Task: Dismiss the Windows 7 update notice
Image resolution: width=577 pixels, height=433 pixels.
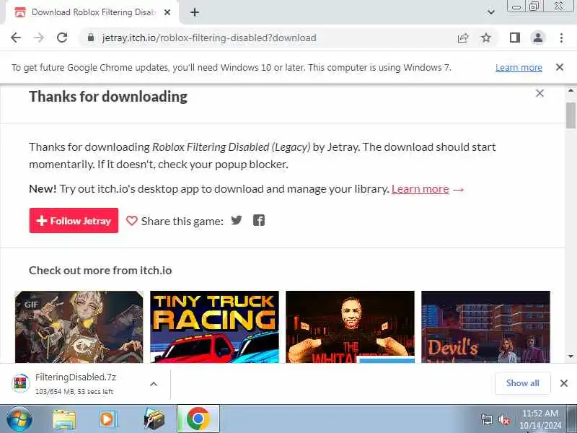Action: coord(560,67)
